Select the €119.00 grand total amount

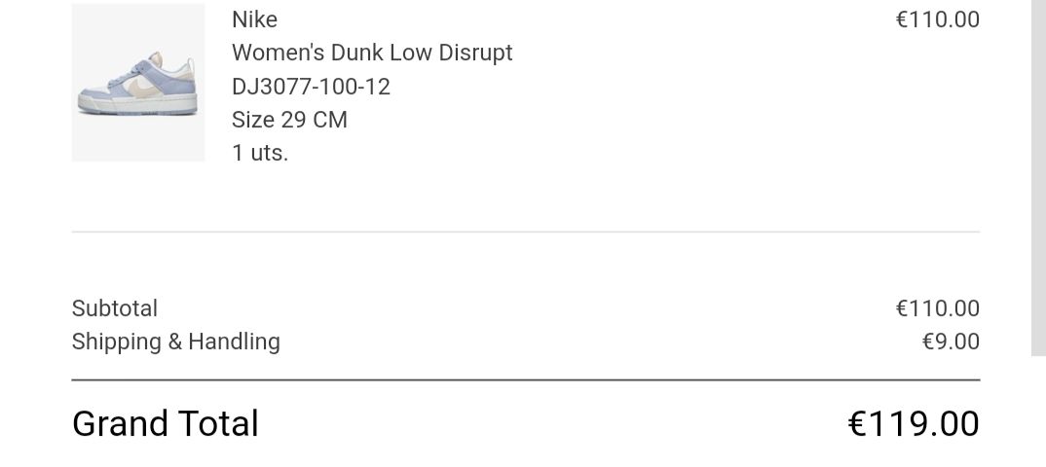point(914,424)
